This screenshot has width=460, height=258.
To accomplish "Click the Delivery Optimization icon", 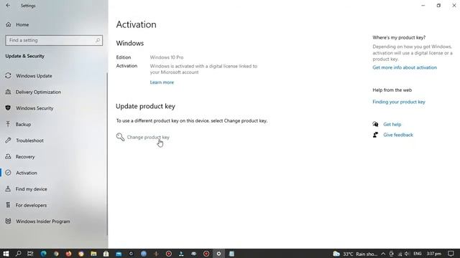I will [8, 92].
